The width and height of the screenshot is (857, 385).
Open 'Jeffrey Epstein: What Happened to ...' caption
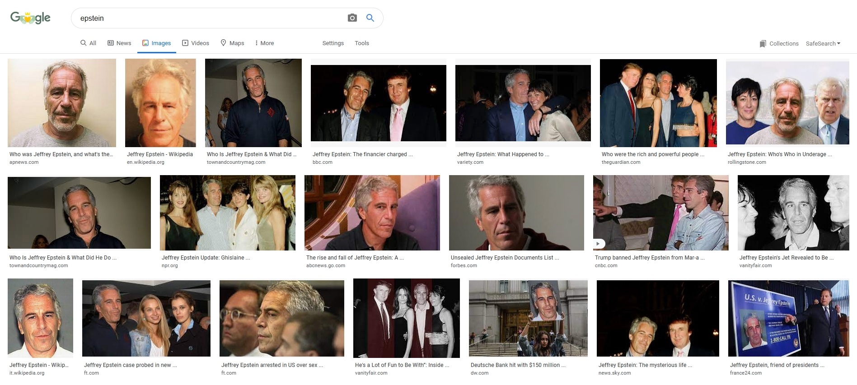(x=503, y=154)
